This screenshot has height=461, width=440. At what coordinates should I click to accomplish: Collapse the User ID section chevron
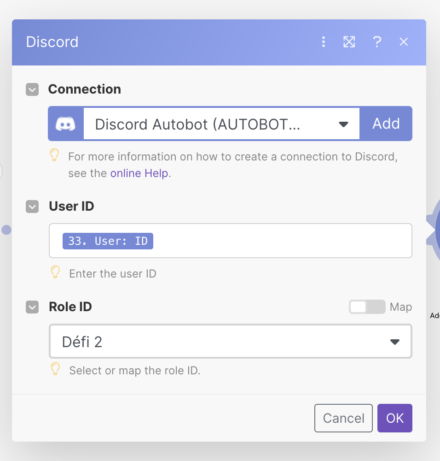(x=32, y=207)
